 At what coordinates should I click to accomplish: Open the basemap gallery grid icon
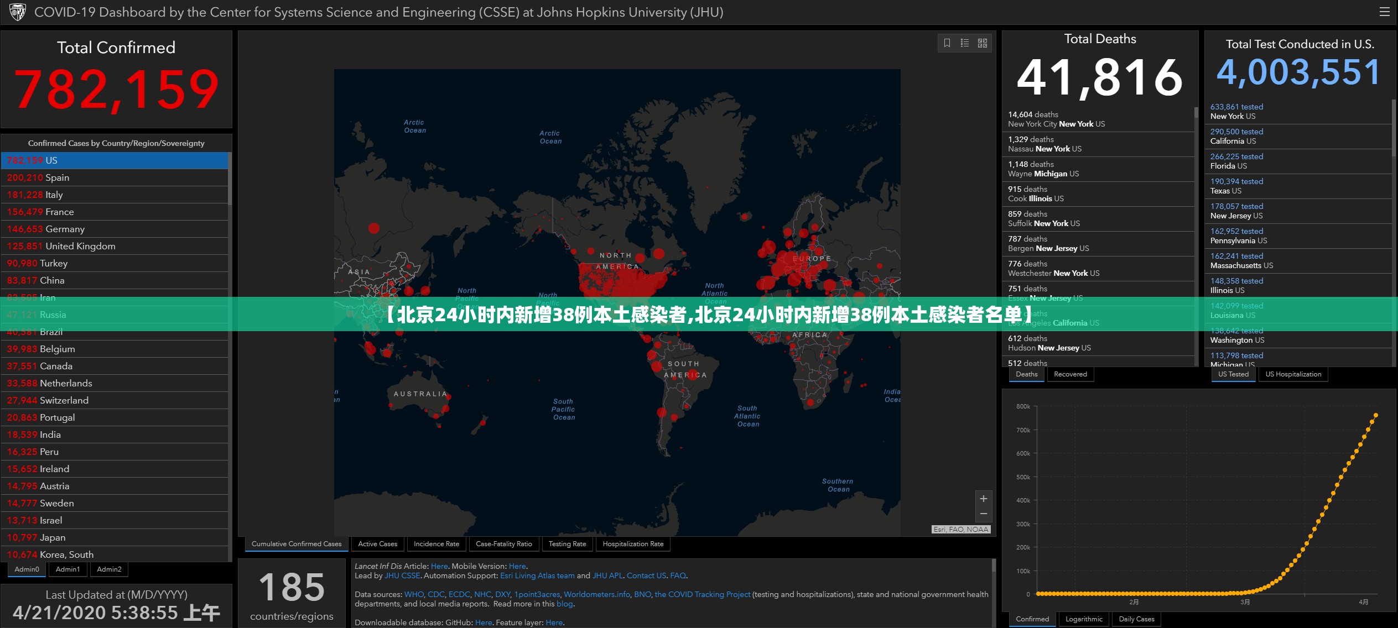pyautogui.click(x=983, y=43)
